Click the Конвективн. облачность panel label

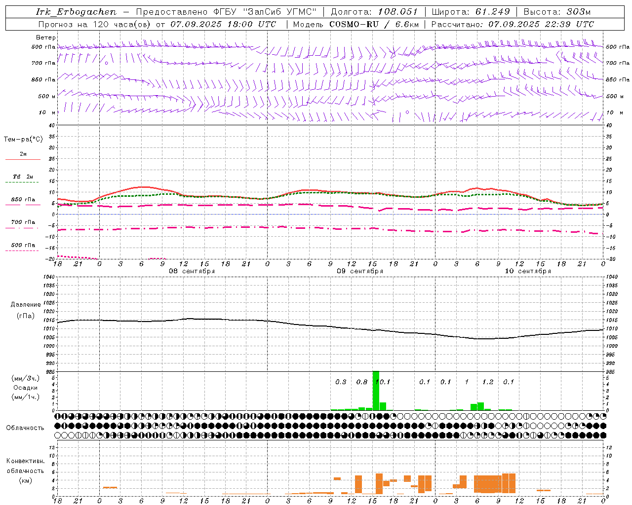[x=25, y=466]
